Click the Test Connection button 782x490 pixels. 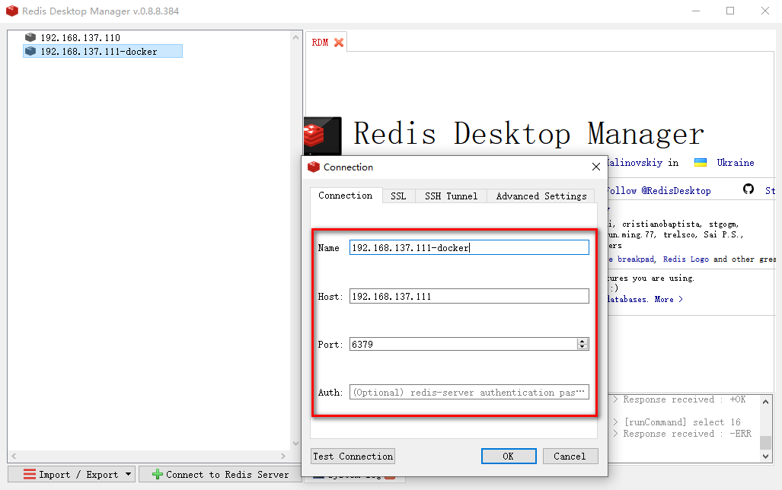[x=353, y=456]
